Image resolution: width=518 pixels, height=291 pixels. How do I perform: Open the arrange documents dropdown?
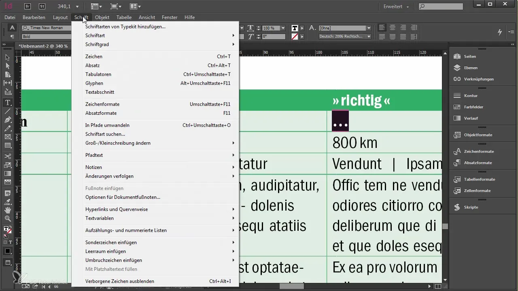coord(135,6)
